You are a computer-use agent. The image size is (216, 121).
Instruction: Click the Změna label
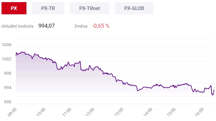pos(81,26)
